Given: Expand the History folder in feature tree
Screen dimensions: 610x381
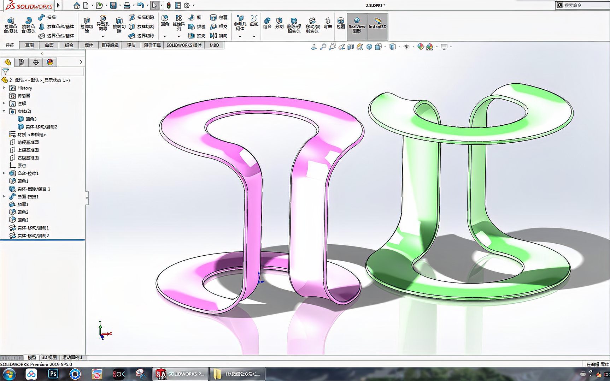Looking at the screenshot, I should tap(5, 88).
